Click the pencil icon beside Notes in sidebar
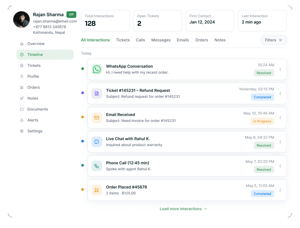Viewport: 300px width, 228px height. 22,98
